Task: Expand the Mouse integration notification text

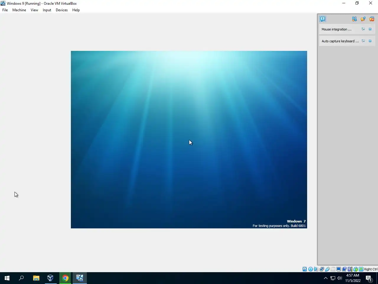Action: tap(337, 29)
